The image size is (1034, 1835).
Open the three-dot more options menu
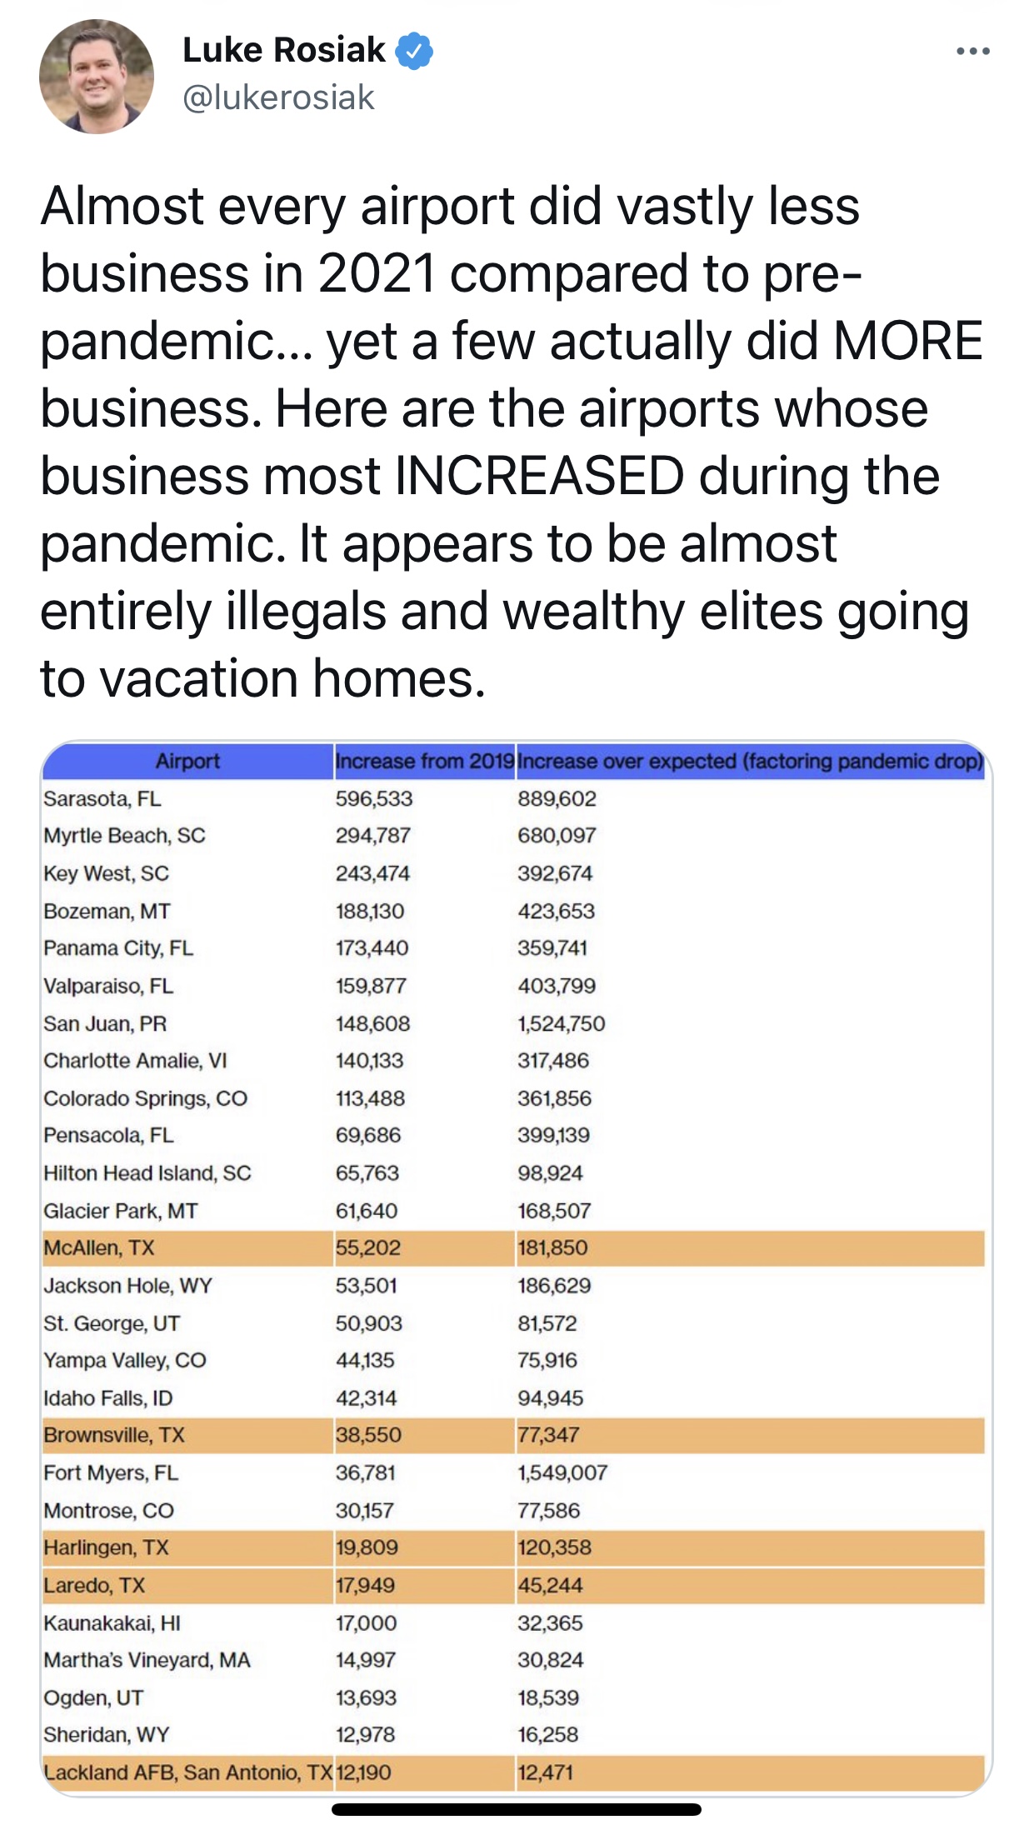coord(973,52)
